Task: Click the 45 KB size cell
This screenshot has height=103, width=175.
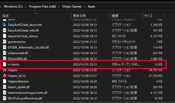Action: 158,98
